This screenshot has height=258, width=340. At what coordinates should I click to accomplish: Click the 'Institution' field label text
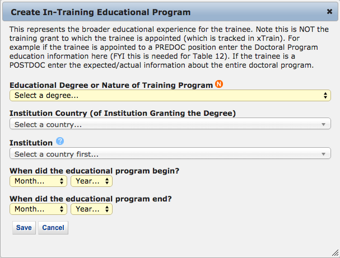pos(31,143)
